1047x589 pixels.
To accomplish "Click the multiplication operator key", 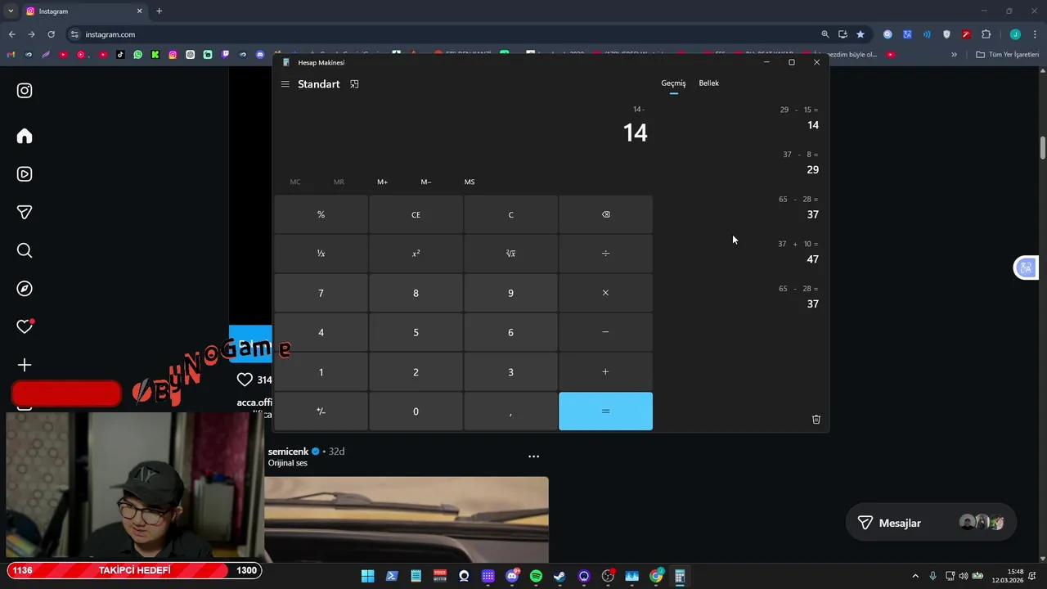I will (605, 293).
